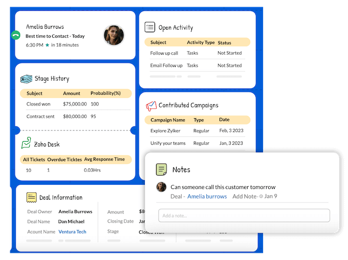Click the green phone call icon
The image size is (348, 260).
tap(15, 35)
